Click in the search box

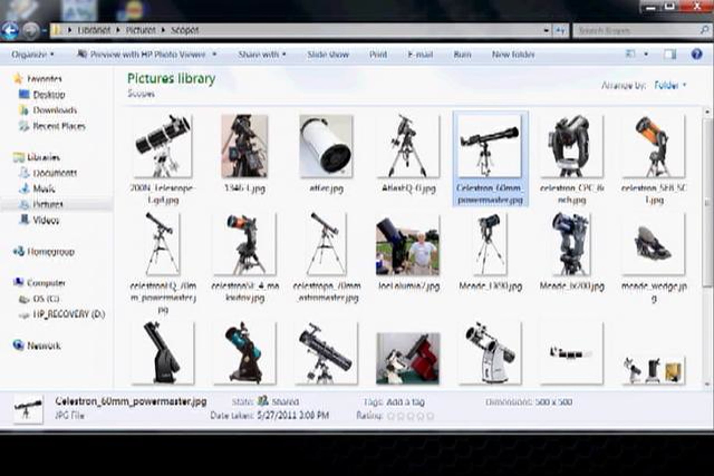click(x=635, y=31)
